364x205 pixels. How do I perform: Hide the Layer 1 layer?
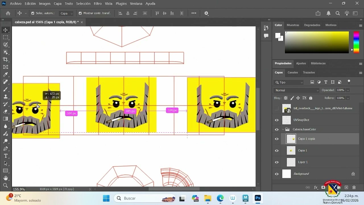tap(277, 162)
